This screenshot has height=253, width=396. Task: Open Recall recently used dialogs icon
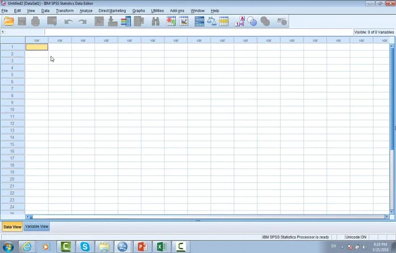click(x=52, y=21)
